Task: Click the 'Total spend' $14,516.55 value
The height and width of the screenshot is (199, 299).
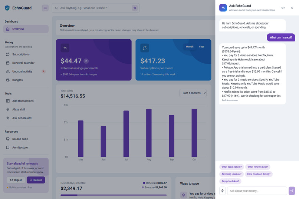Action: pyautogui.click(x=73, y=96)
